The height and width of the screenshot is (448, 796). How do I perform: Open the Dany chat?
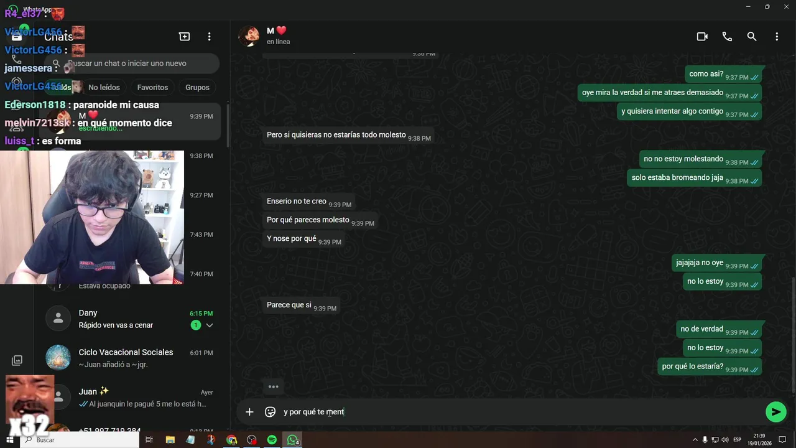[x=130, y=319]
